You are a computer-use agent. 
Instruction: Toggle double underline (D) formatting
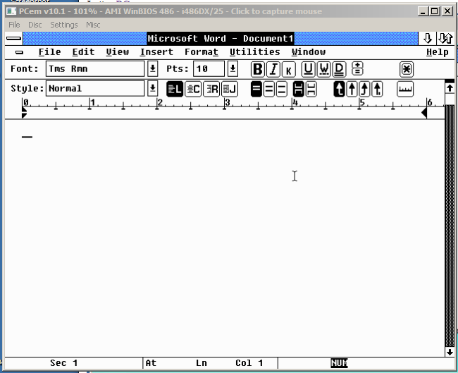[339, 69]
